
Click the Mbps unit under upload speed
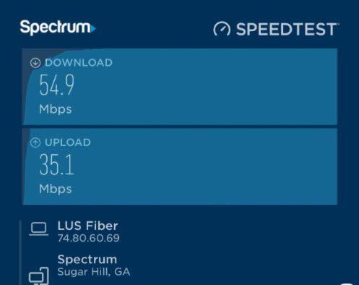point(56,189)
